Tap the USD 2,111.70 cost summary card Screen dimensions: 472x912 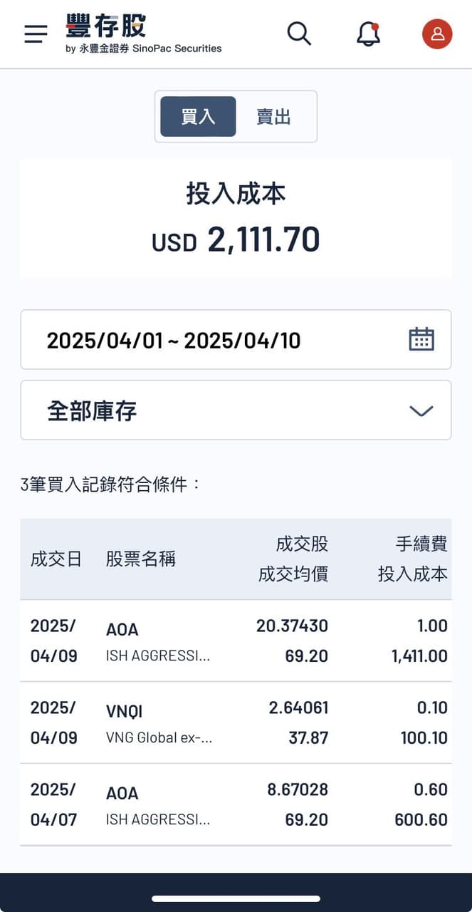(236, 219)
